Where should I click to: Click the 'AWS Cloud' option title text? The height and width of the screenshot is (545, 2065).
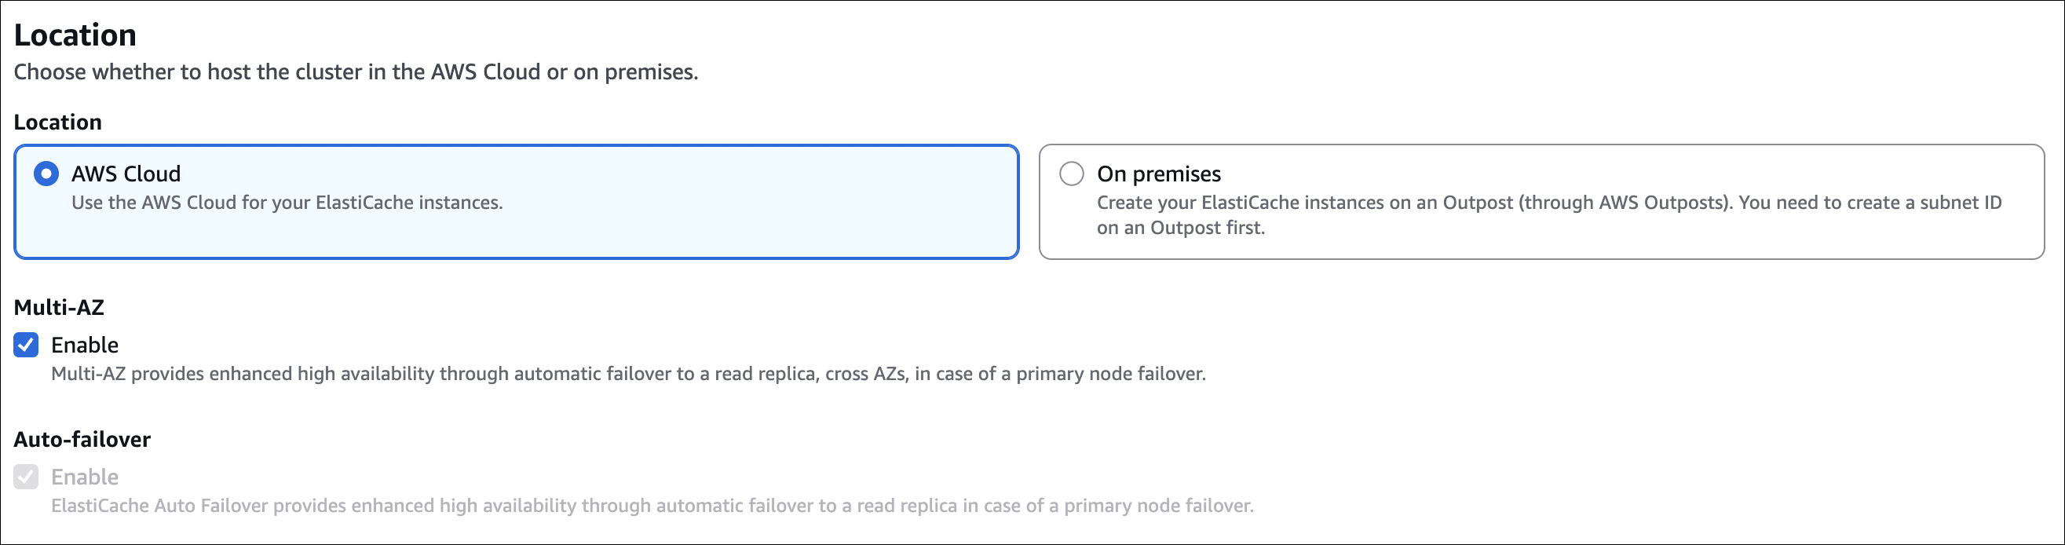[x=126, y=174]
